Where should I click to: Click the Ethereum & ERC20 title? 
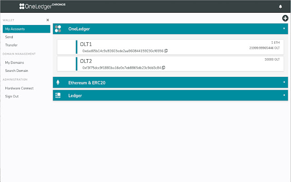(87, 83)
